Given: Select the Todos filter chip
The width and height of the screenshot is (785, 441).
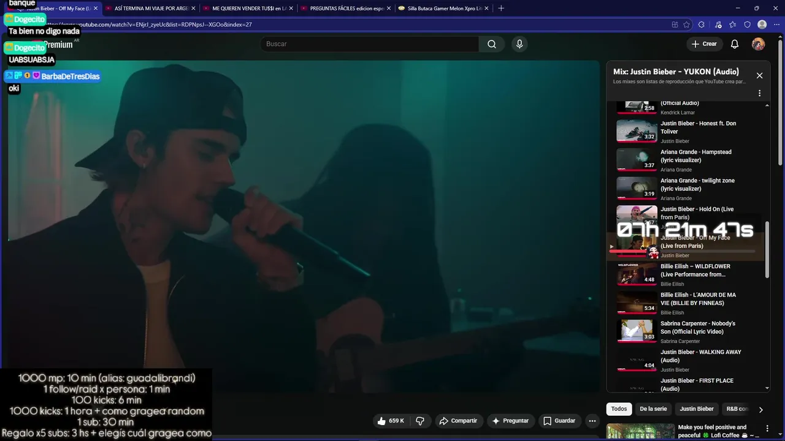Looking at the screenshot, I should tap(619, 409).
